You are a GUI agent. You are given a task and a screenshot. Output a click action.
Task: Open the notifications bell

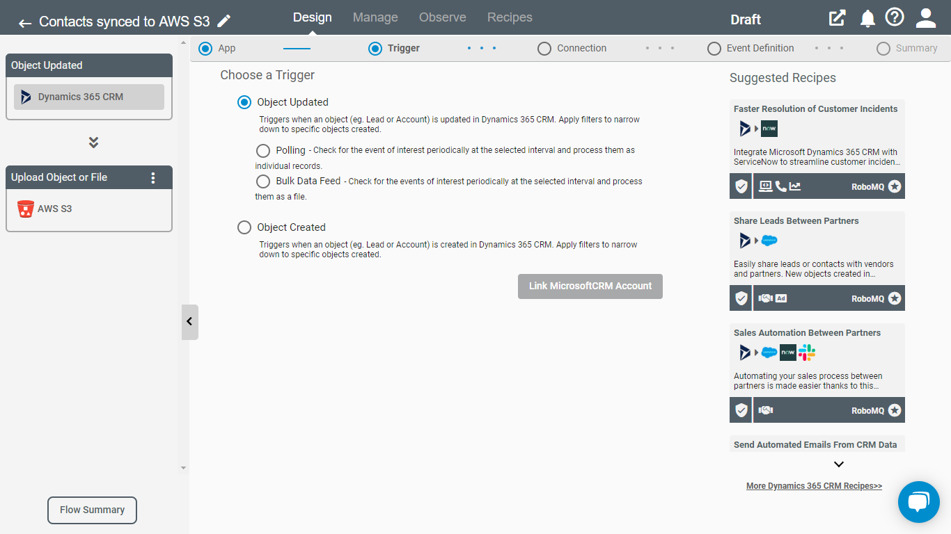(867, 19)
